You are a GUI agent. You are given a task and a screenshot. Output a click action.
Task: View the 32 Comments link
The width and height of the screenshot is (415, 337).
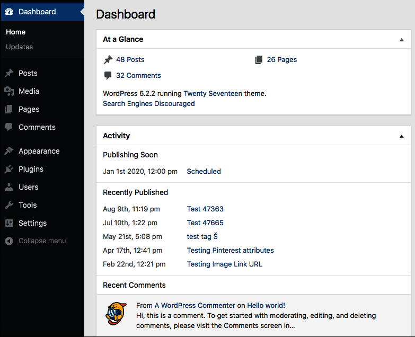[138, 75]
